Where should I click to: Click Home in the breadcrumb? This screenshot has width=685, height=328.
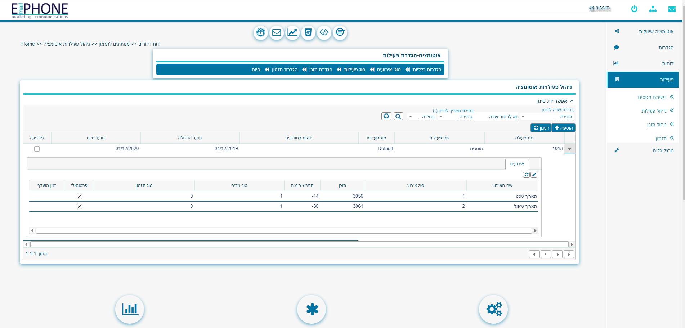(x=28, y=44)
